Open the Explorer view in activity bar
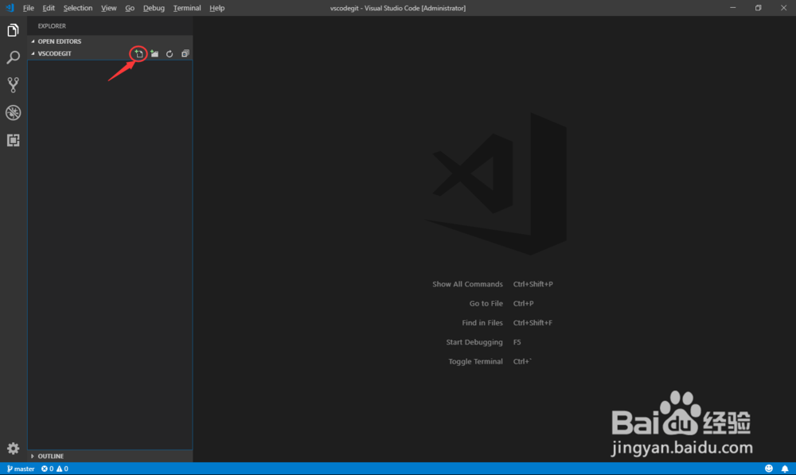Viewport: 796px width, 475px height. click(x=14, y=30)
